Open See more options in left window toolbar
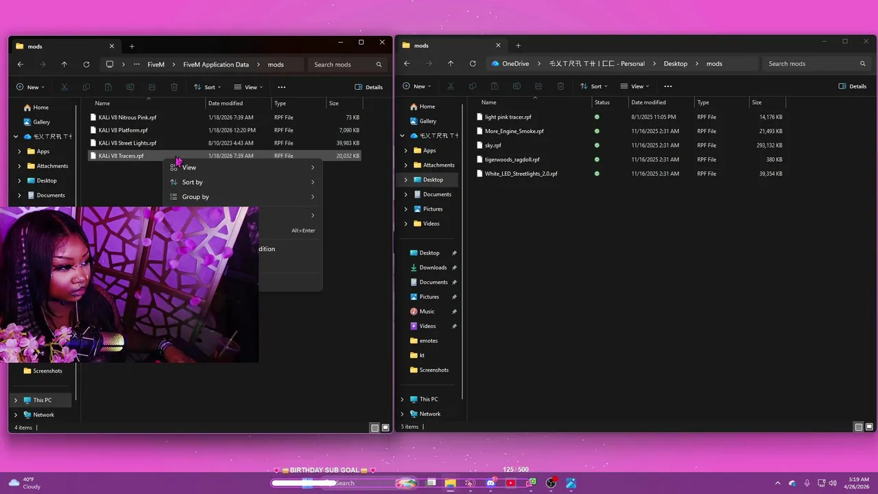This screenshot has width=878, height=494. (x=281, y=87)
